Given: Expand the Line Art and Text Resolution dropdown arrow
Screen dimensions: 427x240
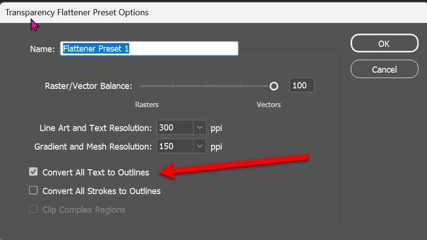Looking at the screenshot, I should (199, 128).
